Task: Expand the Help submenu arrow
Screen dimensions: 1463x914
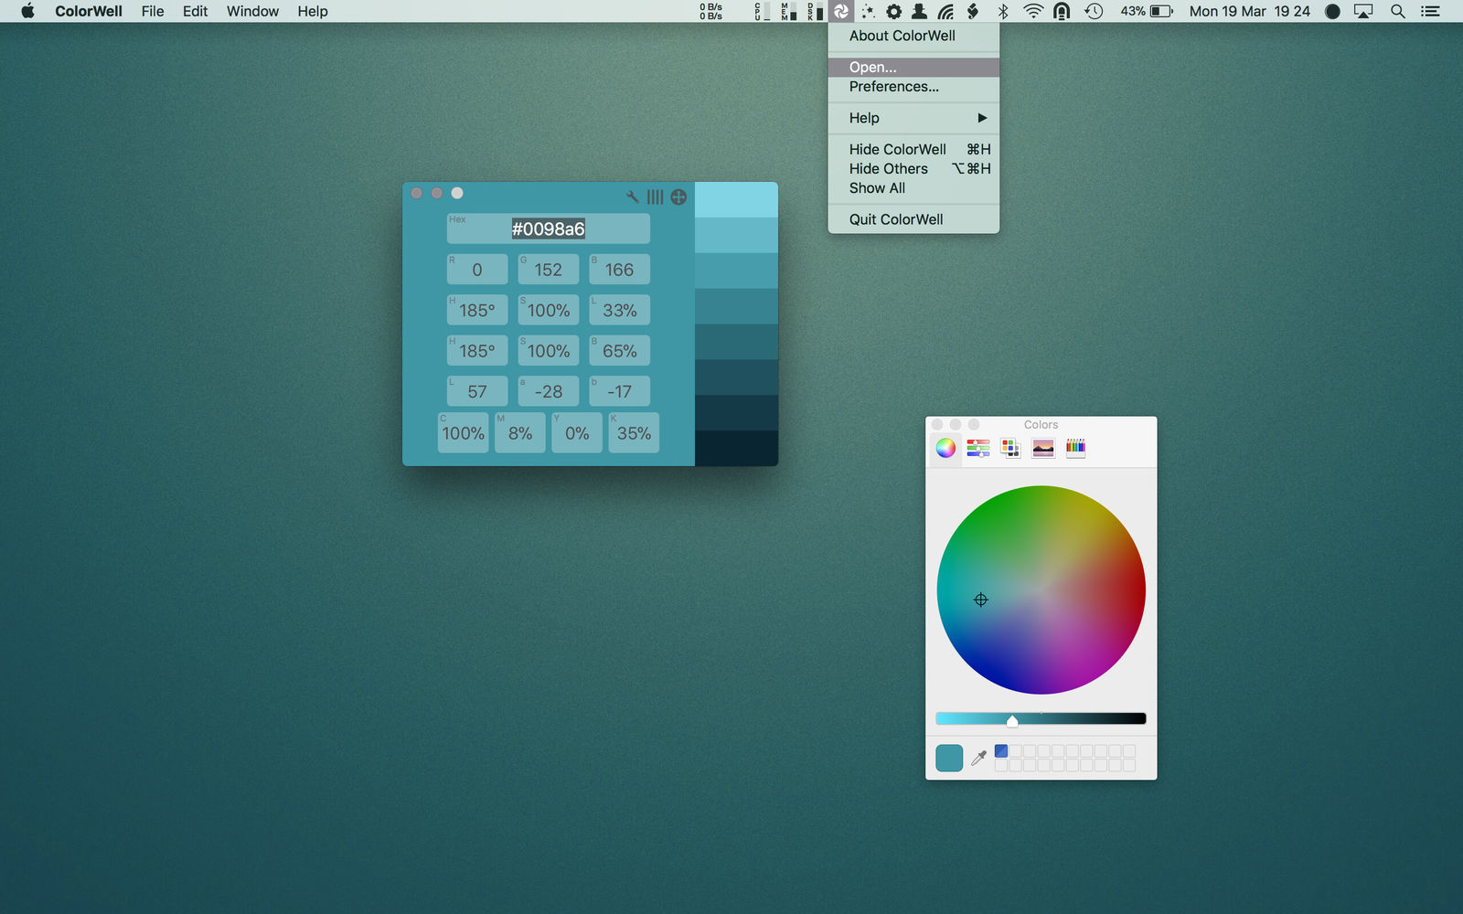Action: click(x=982, y=118)
